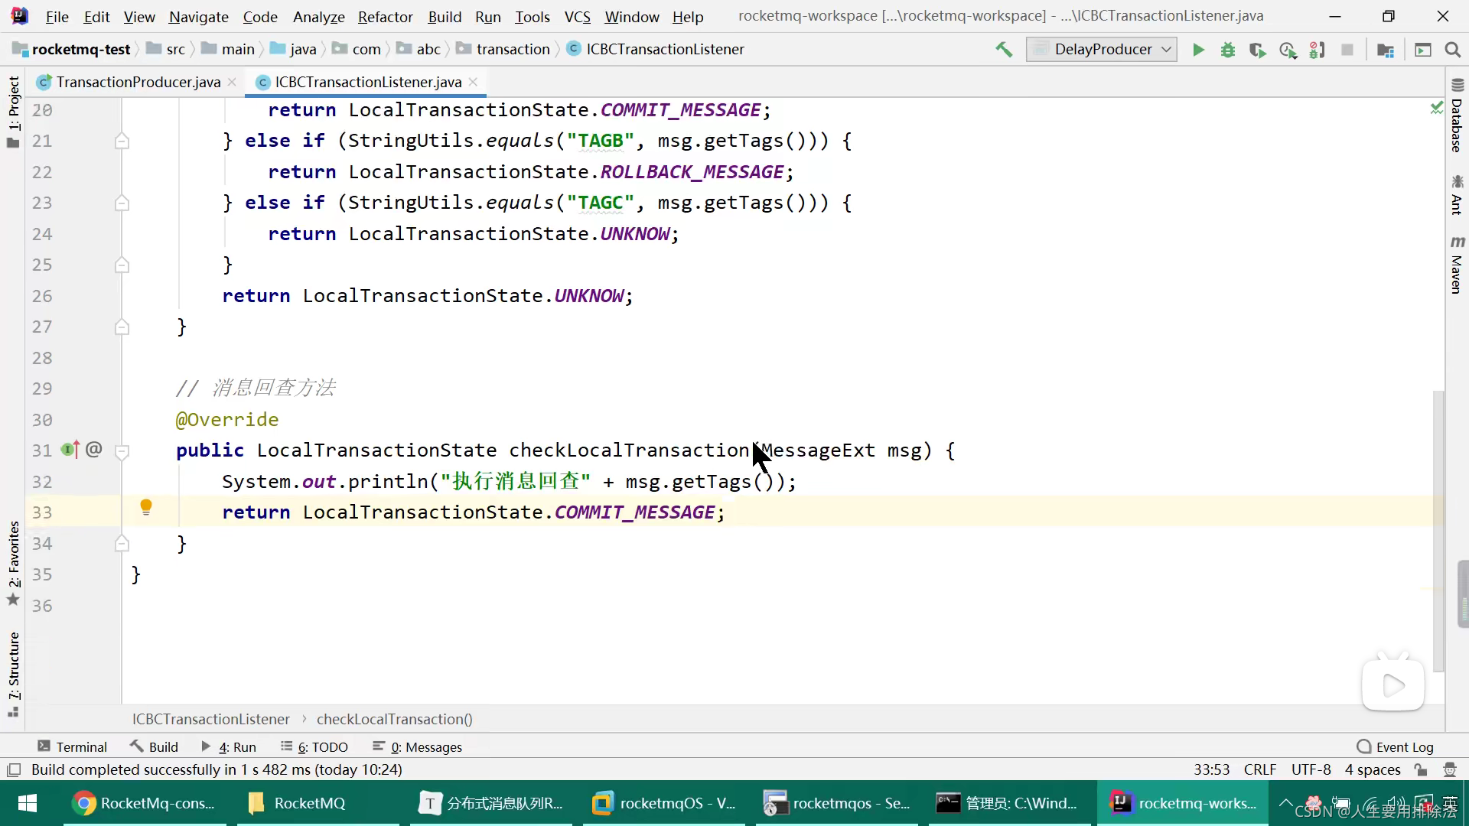The height and width of the screenshot is (826, 1469).
Task: Open the Terminal tool window
Action: click(72, 747)
